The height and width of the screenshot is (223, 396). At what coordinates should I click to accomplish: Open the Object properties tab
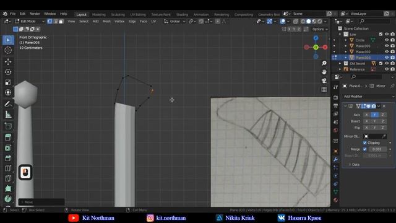click(335, 151)
